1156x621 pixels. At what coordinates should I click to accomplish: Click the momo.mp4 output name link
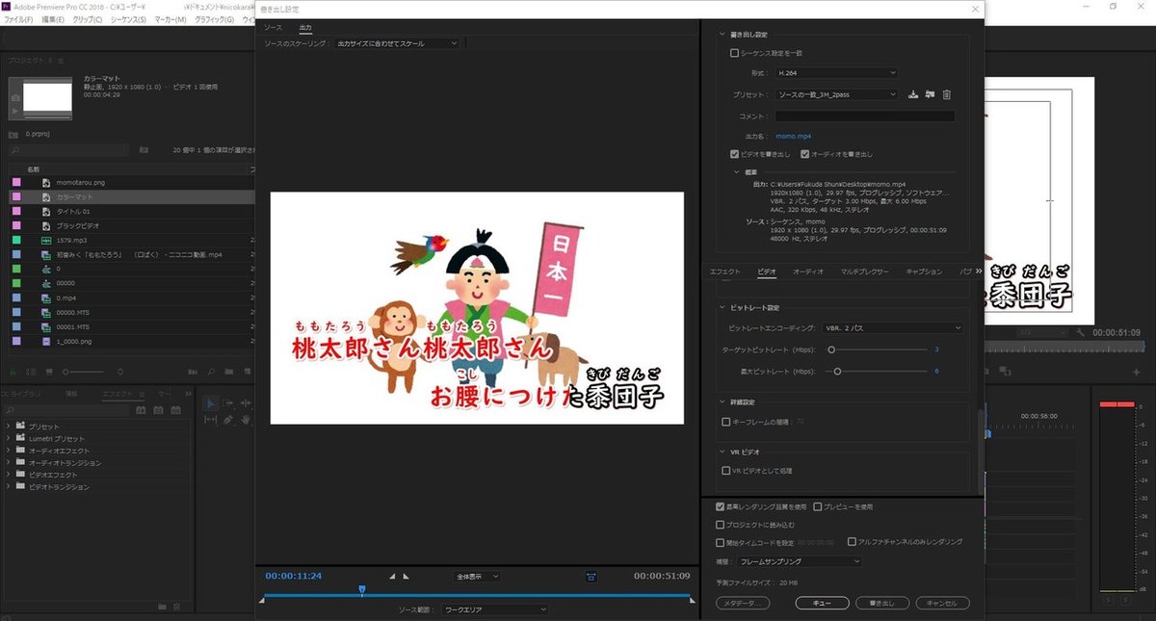794,137
